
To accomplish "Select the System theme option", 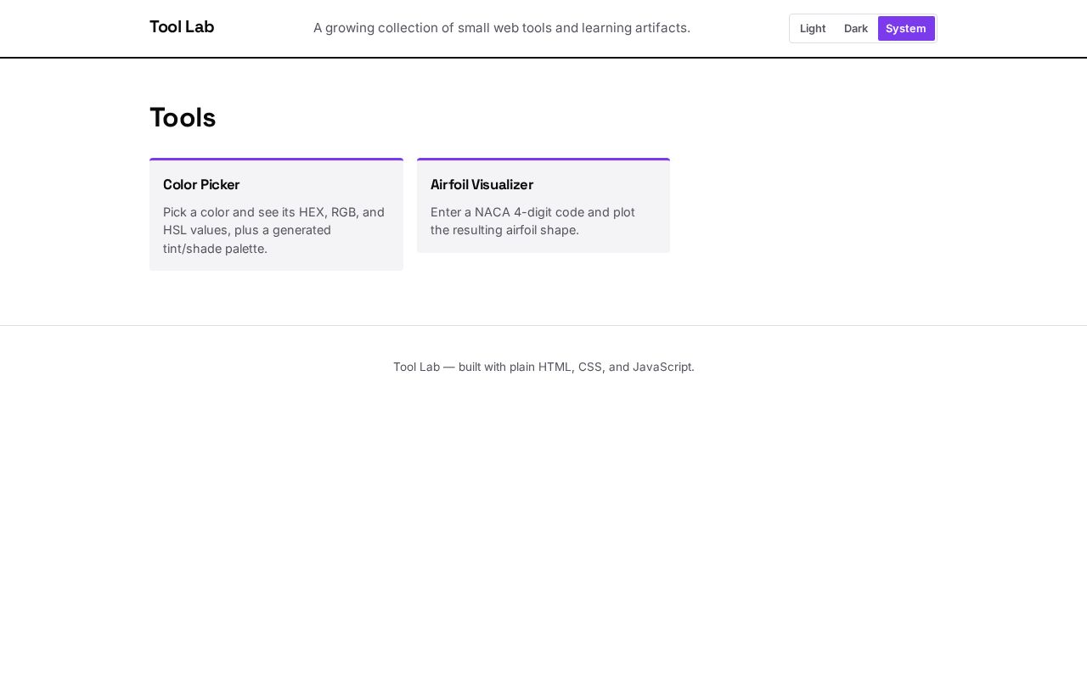I will [906, 28].
